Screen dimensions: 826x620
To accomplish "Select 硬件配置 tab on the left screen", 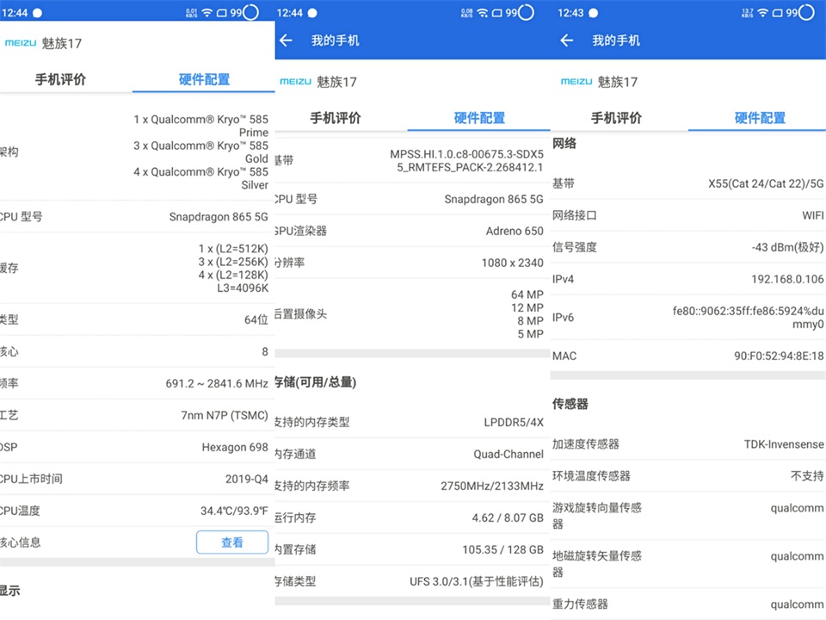I will coord(205,79).
